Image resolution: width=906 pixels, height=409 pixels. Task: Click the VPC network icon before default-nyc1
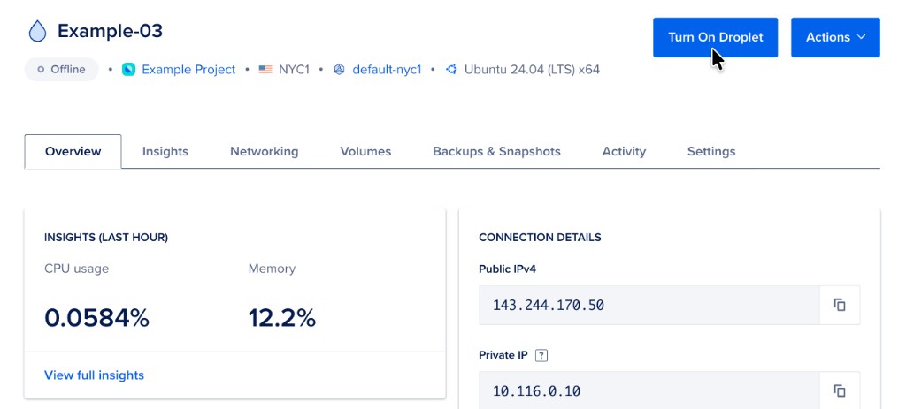tap(339, 69)
